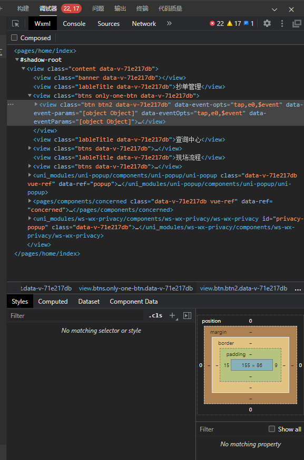
Task: Expand the btn btn2 view node
Action: point(36,104)
